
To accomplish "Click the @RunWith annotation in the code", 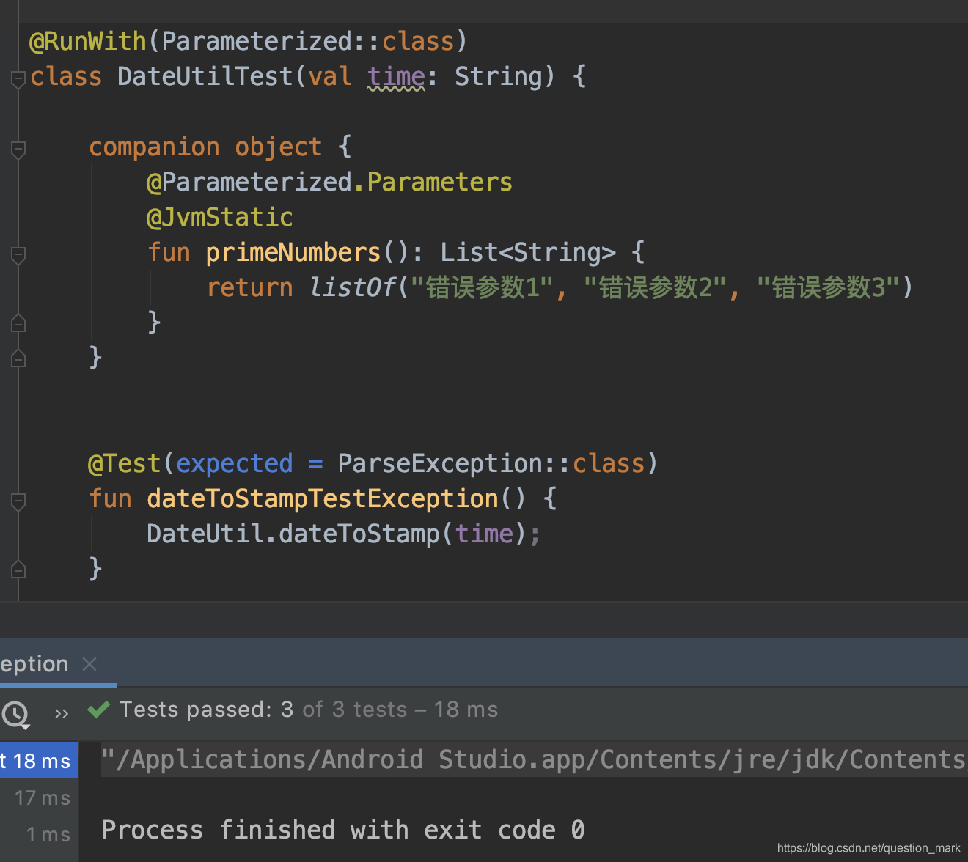I will click(88, 41).
